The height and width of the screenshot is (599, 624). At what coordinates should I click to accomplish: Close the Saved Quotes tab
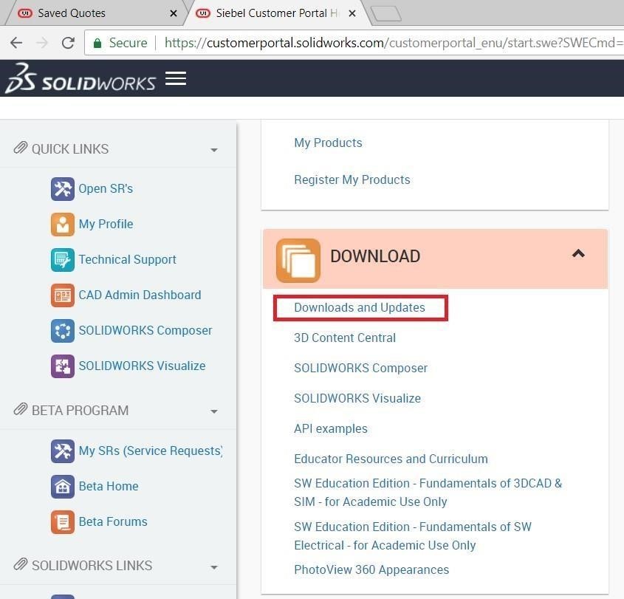(173, 13)
